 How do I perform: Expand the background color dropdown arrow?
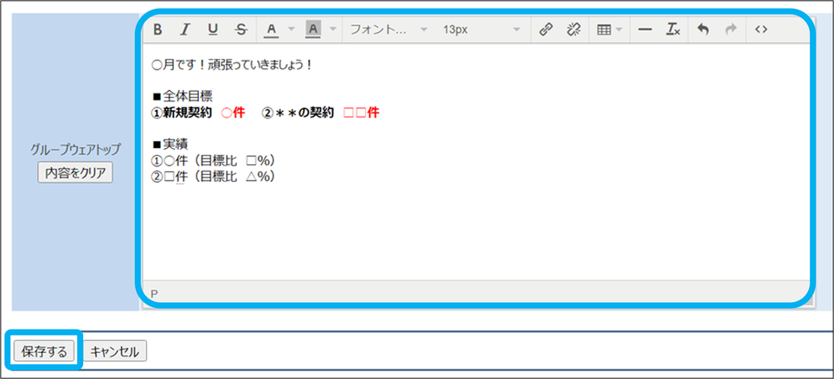[x=333, y=29]
